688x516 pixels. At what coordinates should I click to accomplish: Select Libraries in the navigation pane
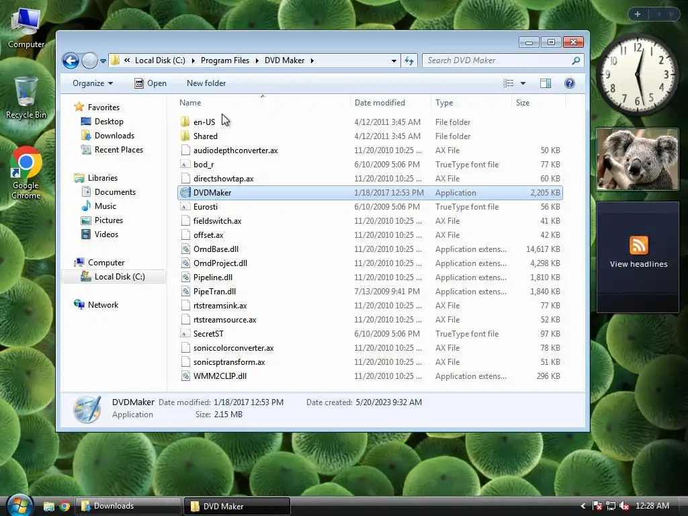pyautogui.click(x=103, y=177)
